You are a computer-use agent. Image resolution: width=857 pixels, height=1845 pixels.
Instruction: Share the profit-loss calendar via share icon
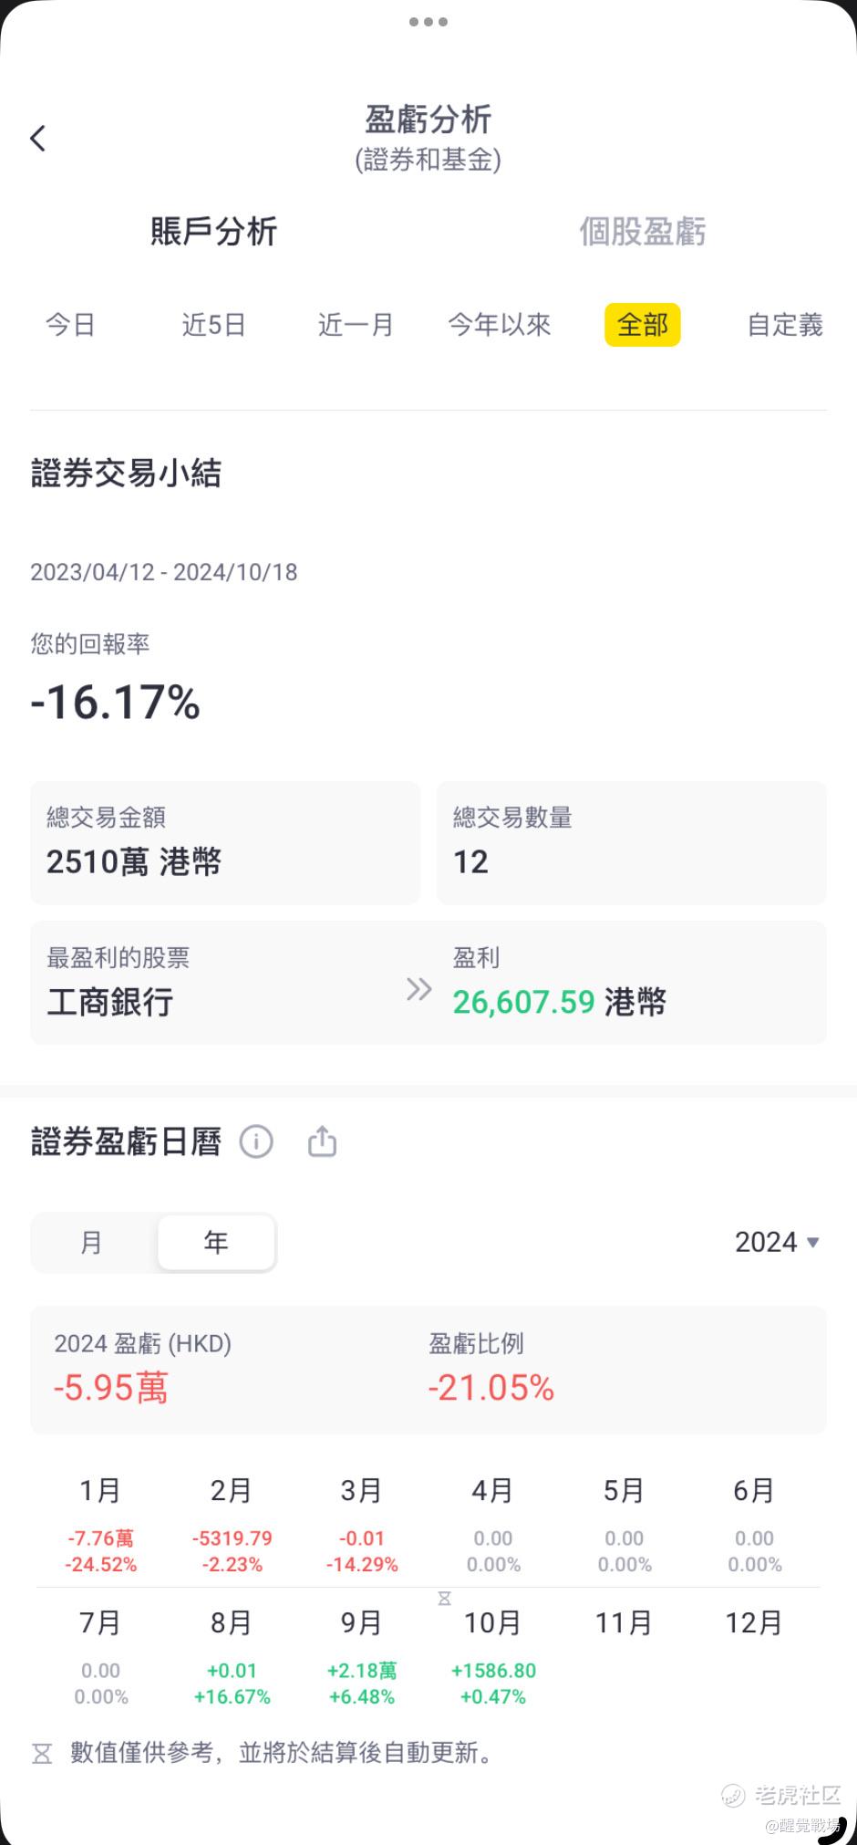pos(322,1141)
